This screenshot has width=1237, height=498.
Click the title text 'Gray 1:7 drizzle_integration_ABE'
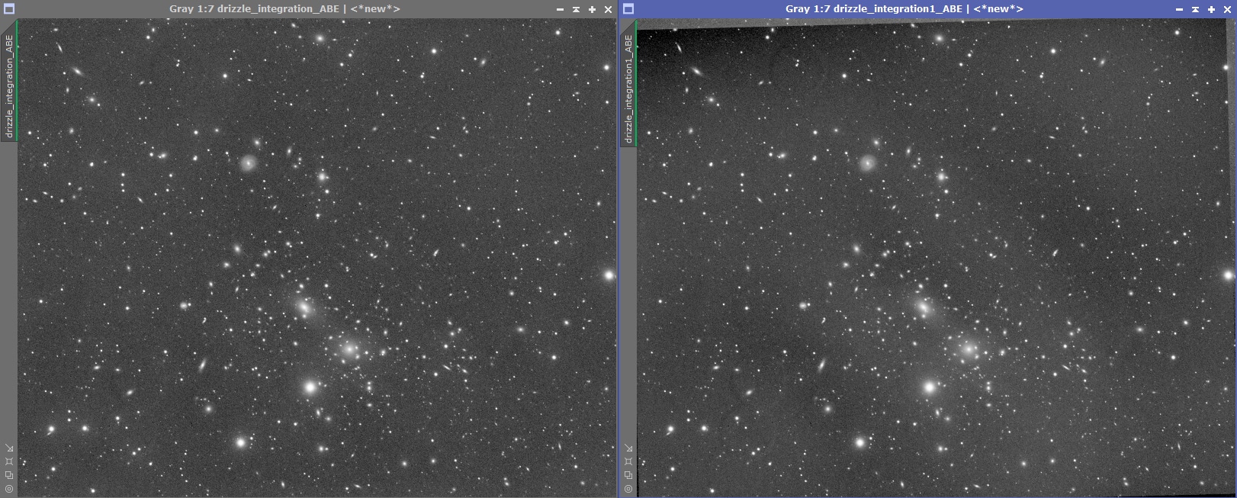(255, 9)
